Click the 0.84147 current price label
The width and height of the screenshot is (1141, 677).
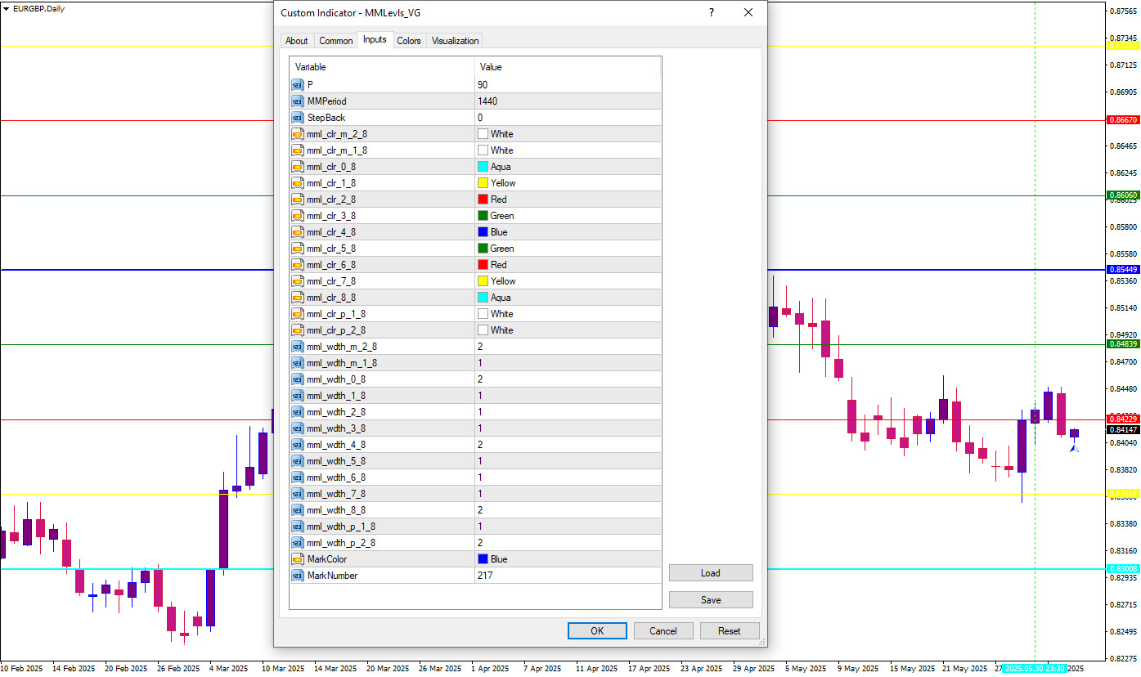[x=1122, y=429]
